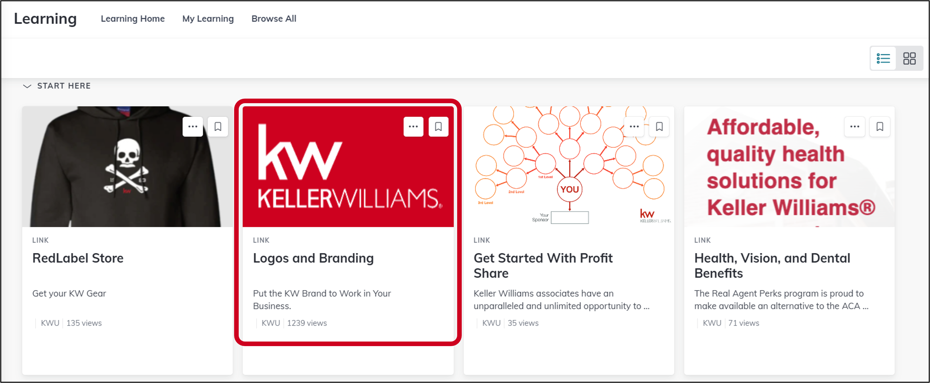
Task: Select Browse All
Action: (x=274, y=18)
